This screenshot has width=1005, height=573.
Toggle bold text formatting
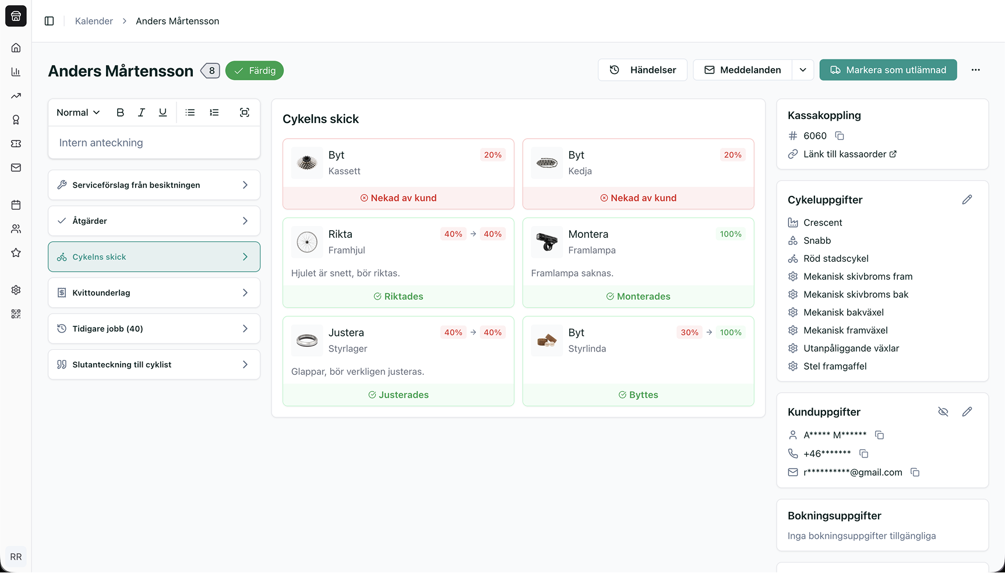120,113
